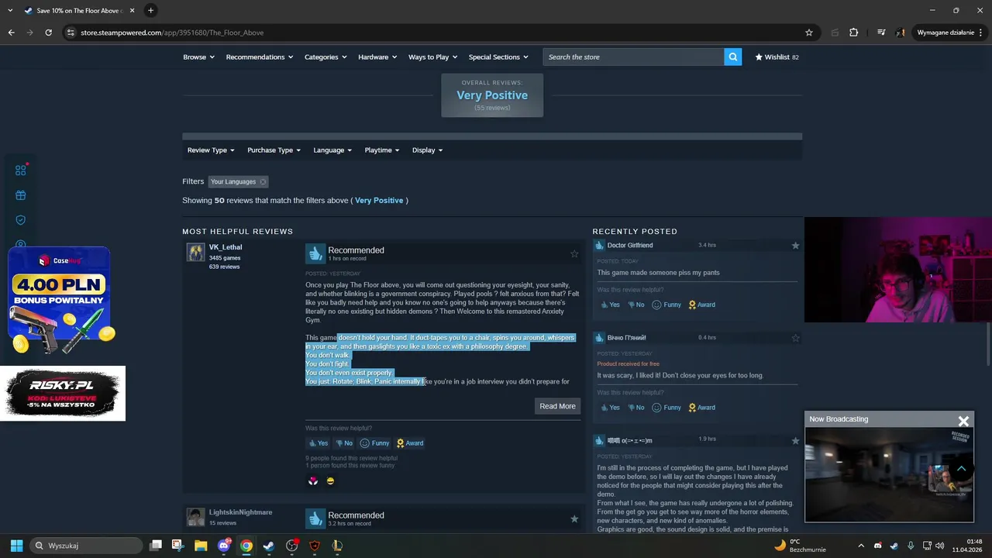Click the scroll-to-top arrow button

click(x=961, y=468)
